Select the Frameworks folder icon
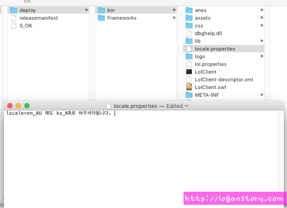This screenshot has height=208, width=287. click(101, 18)
